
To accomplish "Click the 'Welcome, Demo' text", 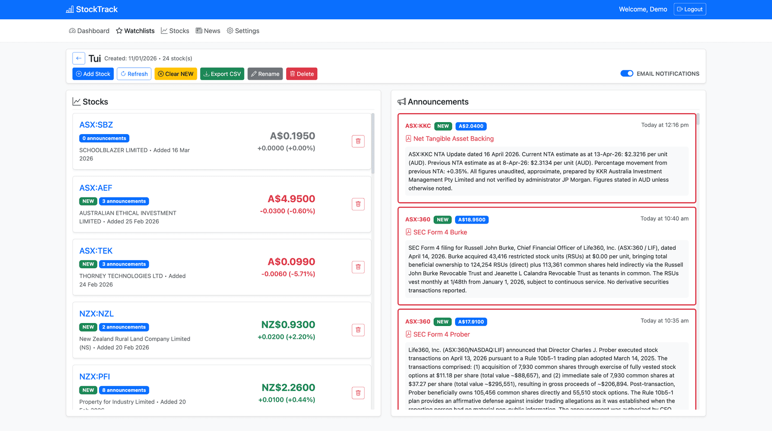I will point(643,9).
